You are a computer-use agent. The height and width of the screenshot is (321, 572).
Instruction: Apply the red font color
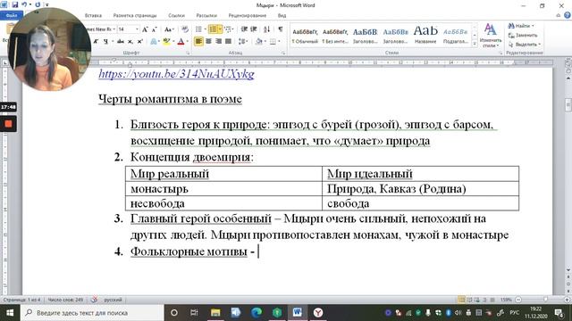[x=181, y=42]
